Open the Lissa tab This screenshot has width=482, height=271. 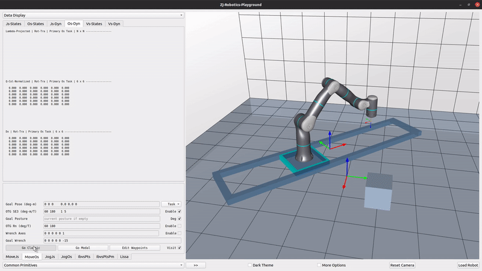124,257
